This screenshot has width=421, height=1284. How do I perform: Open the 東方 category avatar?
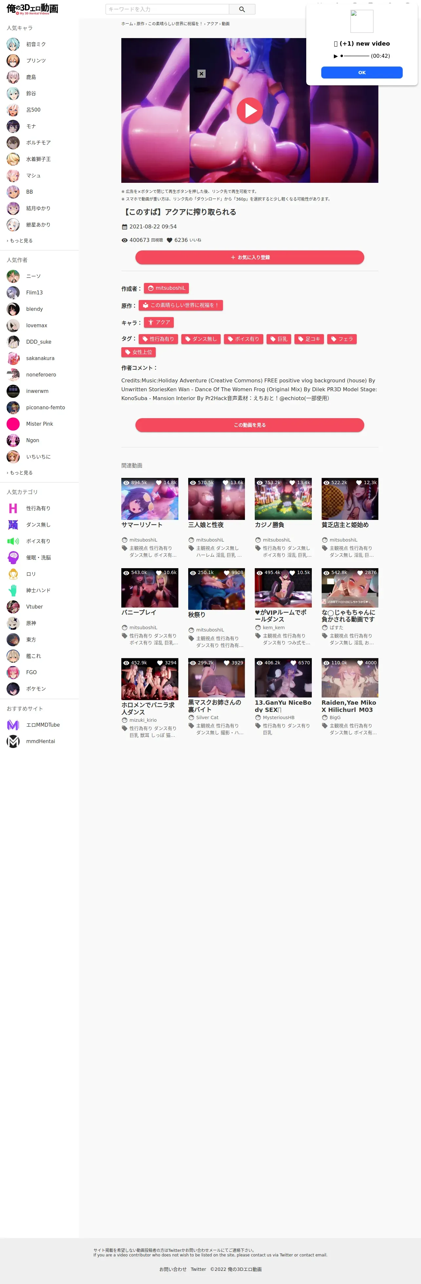[x=13, y=640]
